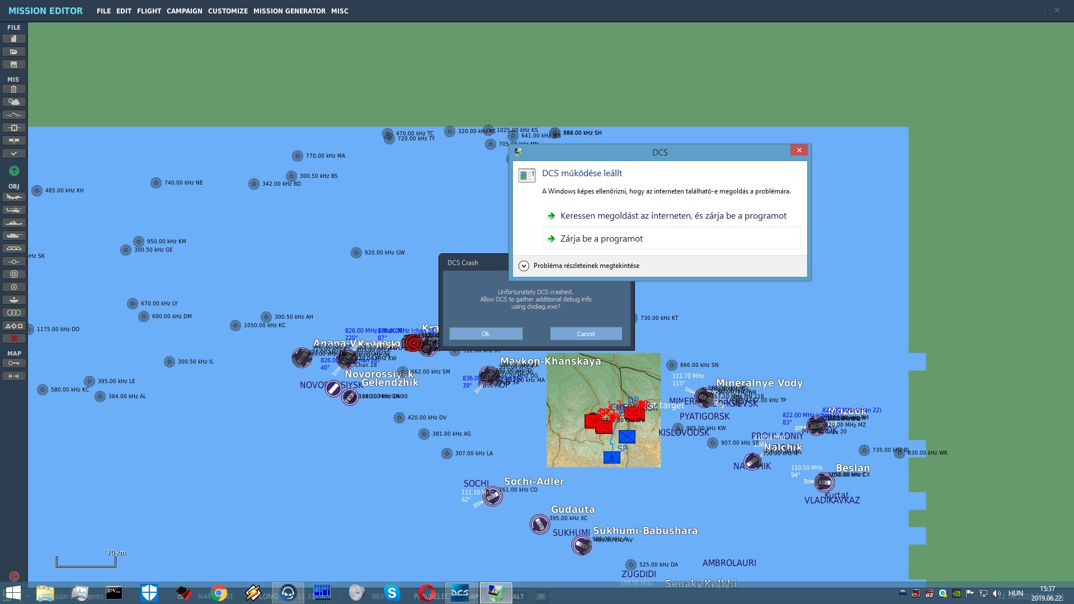Select the red bullseye target marker
Screen dimensions: 1074x604
(x=413, y=343)
